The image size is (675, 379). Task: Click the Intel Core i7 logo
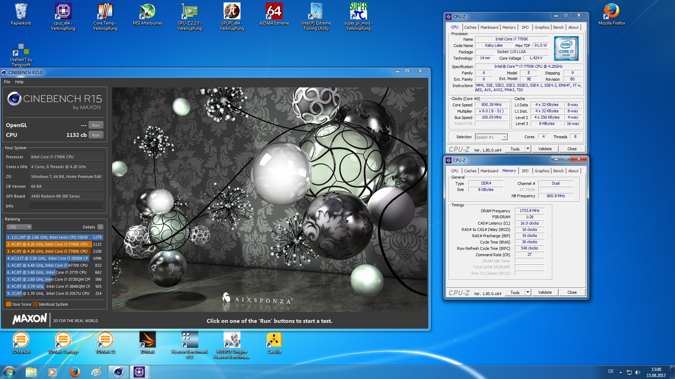[566, 48]
